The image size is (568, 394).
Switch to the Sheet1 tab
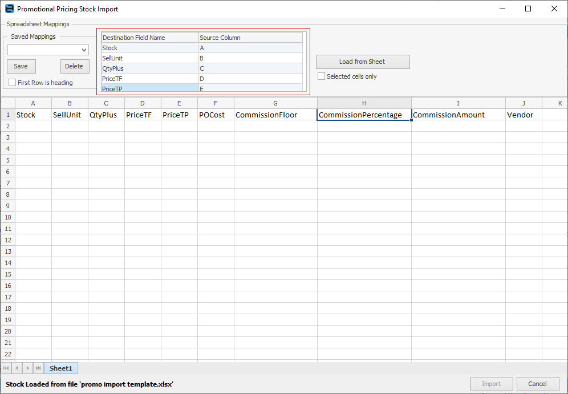[x=61, y=368]
